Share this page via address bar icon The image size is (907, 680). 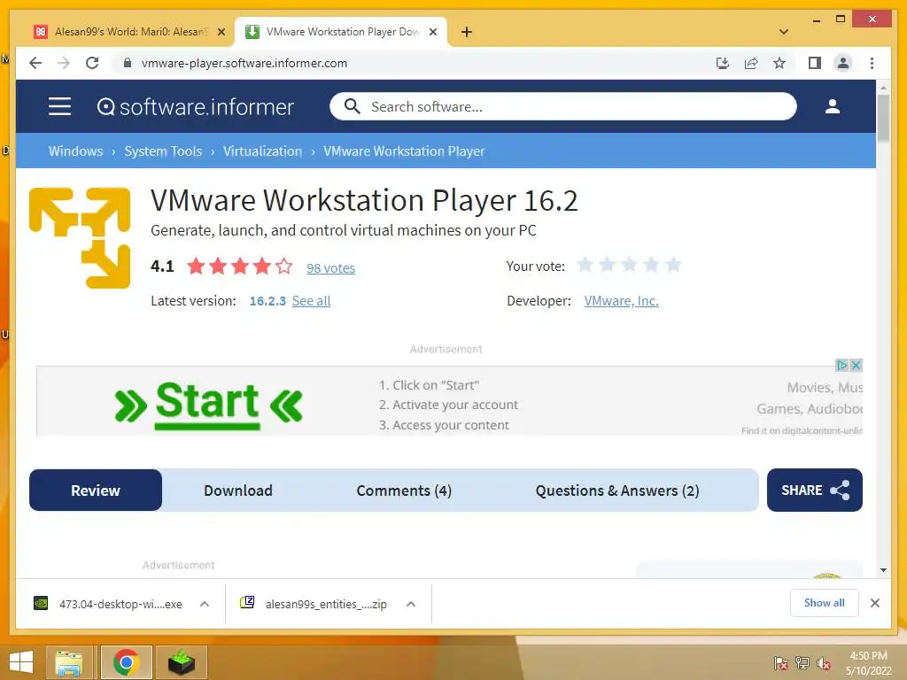tap(751, 63)
